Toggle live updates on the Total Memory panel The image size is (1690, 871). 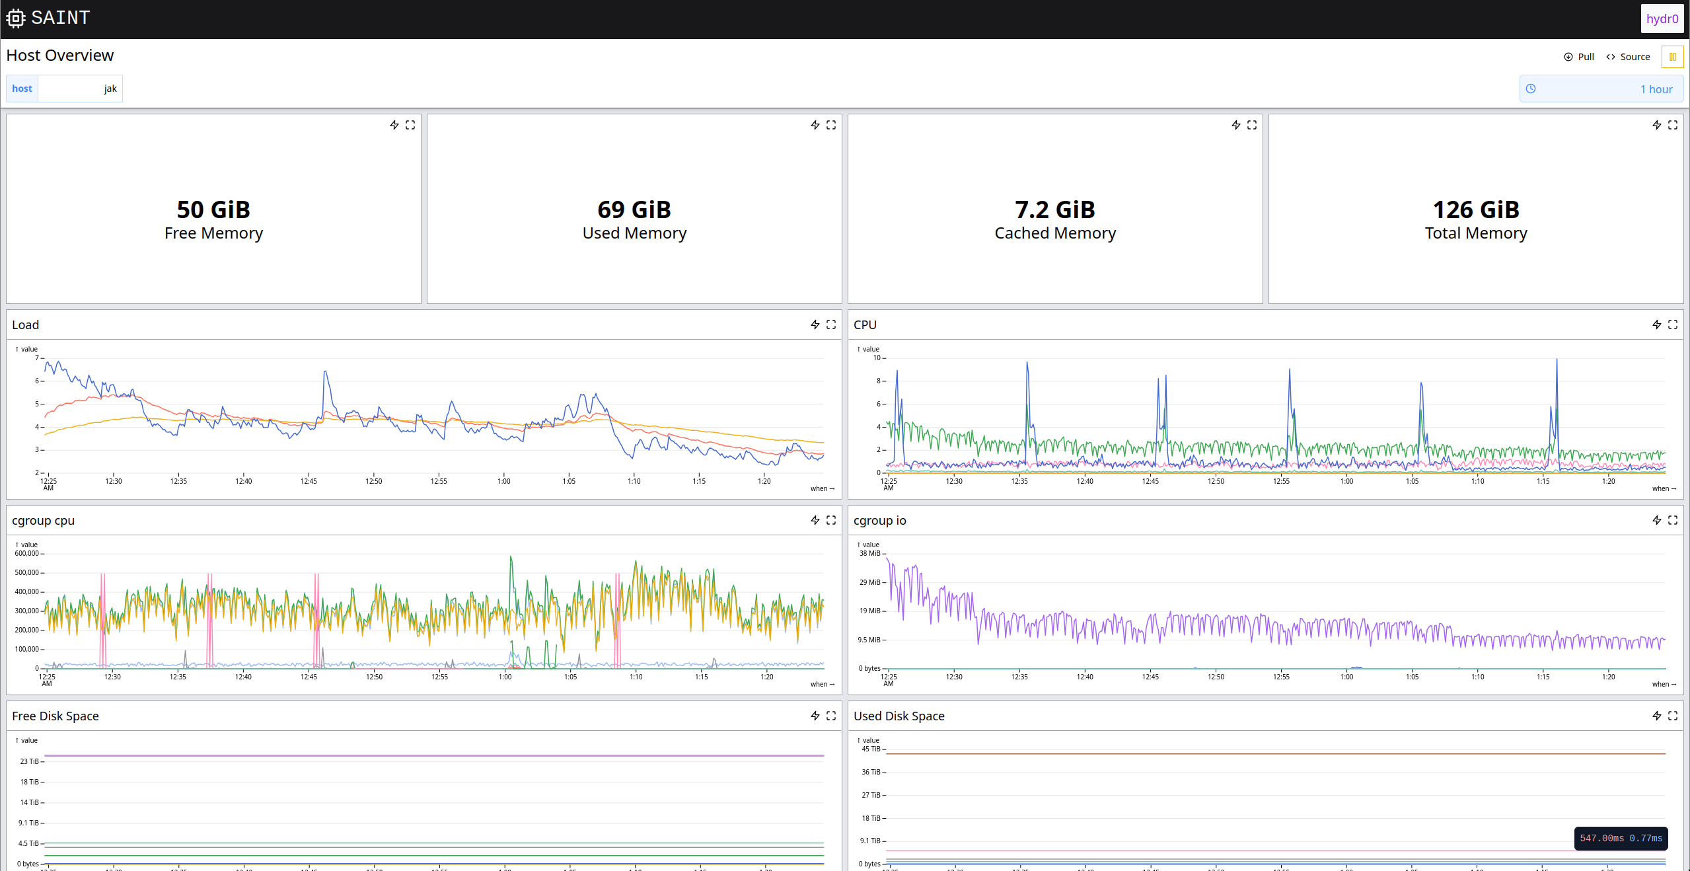[1657, 125]
